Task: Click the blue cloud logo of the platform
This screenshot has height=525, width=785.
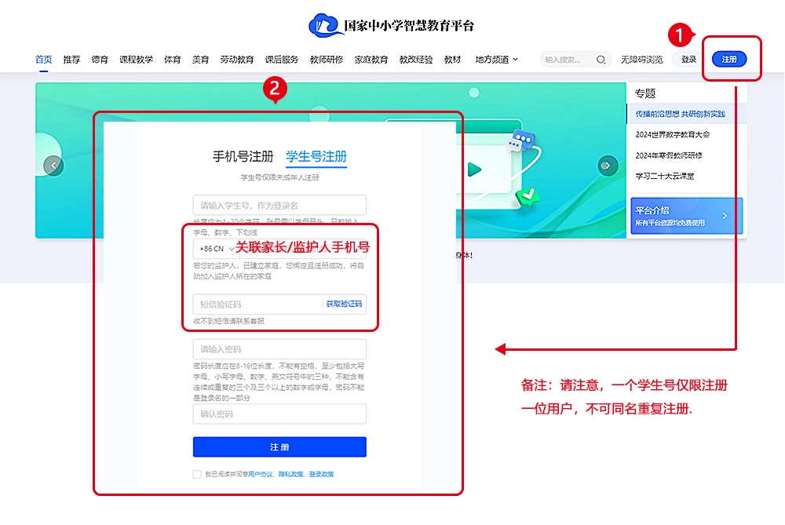Action: click(323, 24)
